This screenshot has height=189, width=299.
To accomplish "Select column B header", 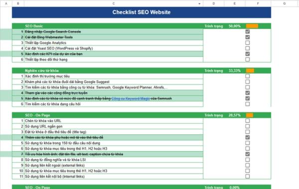I will (x=18, y=3).
